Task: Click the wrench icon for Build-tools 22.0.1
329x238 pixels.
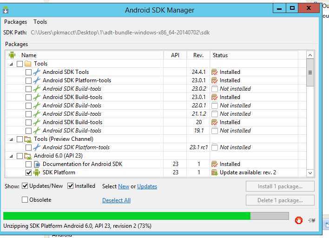Action: (x=37, y=106)
